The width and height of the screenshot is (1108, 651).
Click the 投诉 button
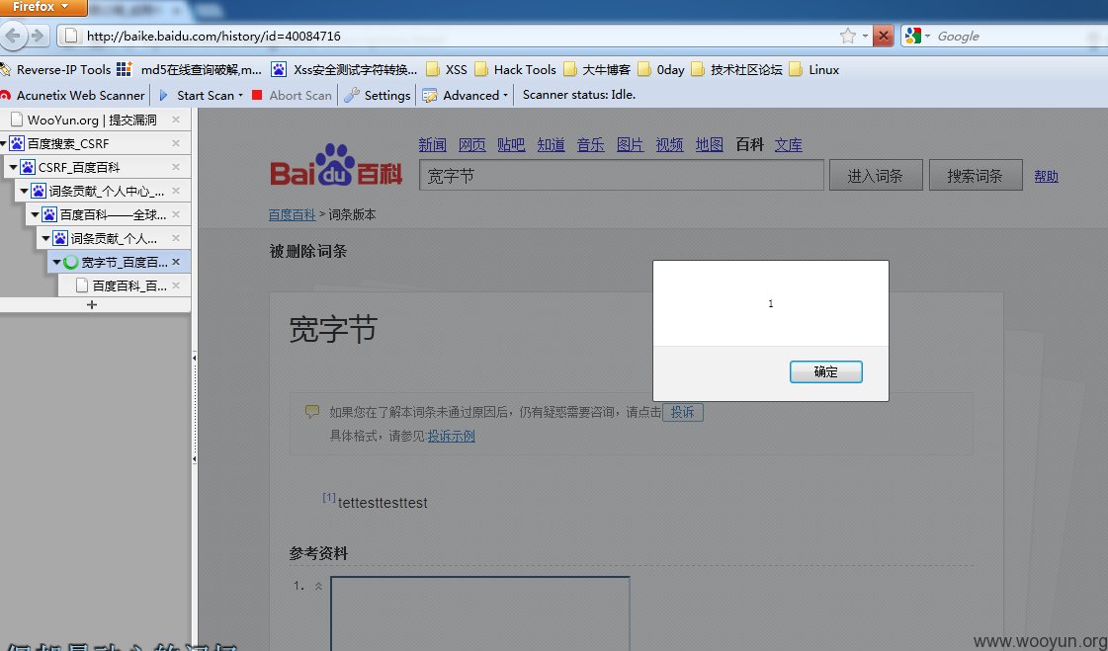(x=682, y=412)
